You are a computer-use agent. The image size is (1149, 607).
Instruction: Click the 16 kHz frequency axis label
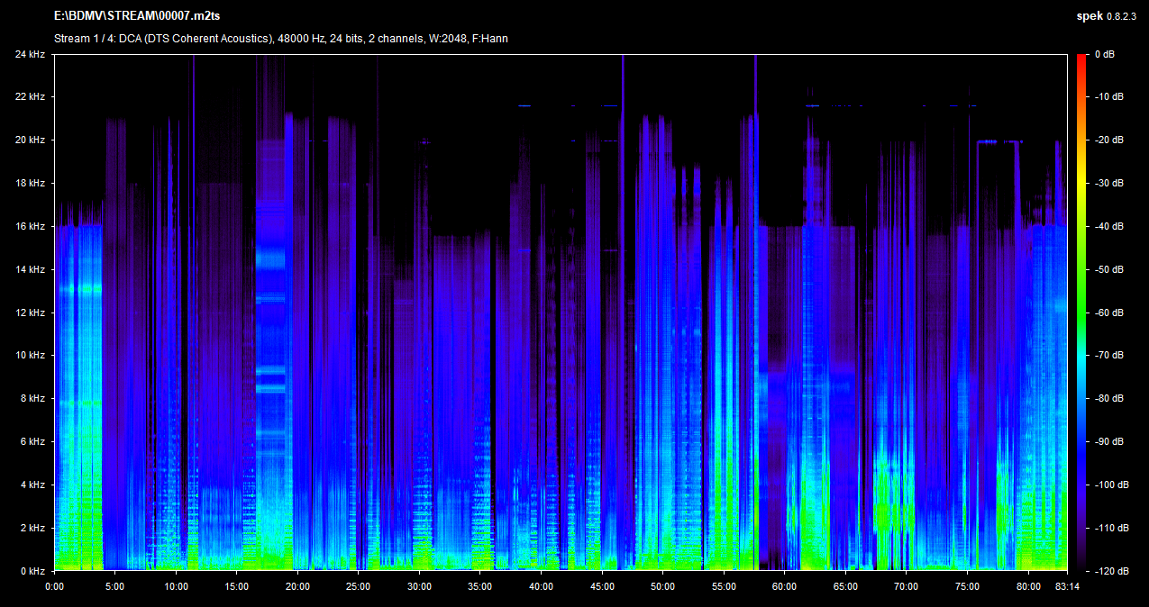coord(30,227)
